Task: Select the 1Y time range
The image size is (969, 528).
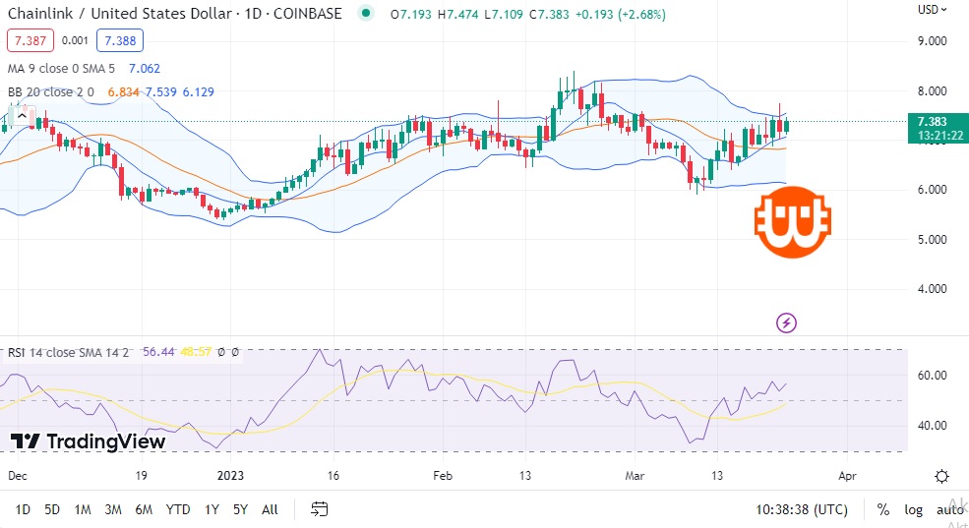Action: 212,509
